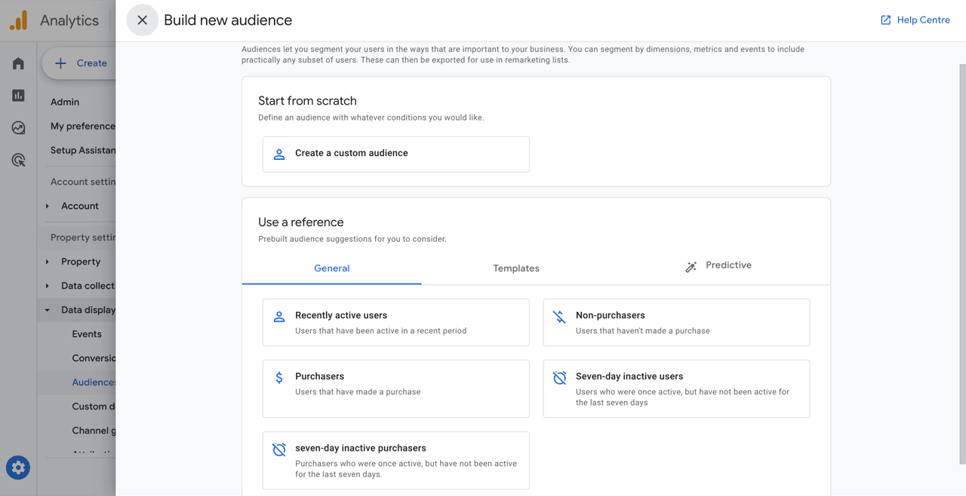
Task: Choose the Non-purchasers audience
Action: coord(676,323)
